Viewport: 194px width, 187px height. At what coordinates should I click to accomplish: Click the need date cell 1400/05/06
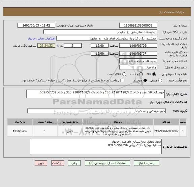(20, 131)
